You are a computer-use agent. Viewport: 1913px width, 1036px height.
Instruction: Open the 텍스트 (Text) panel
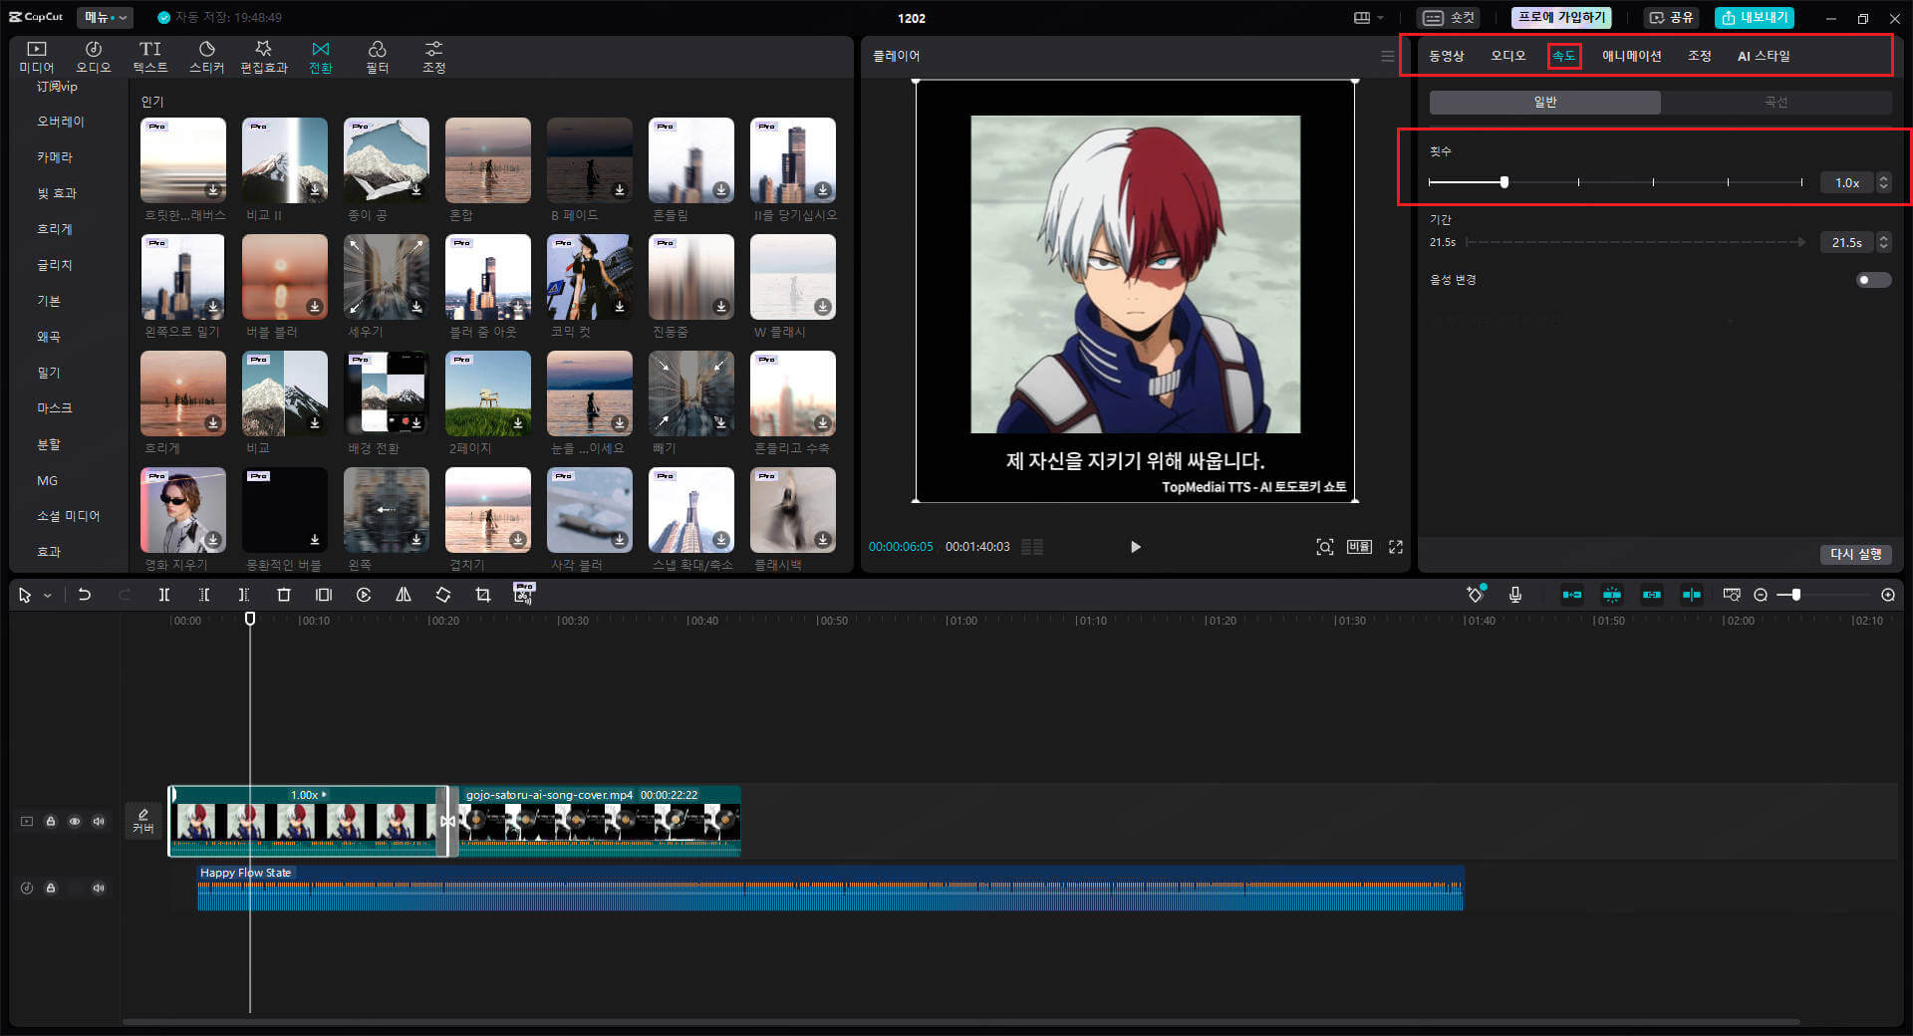tap(150, 57)
